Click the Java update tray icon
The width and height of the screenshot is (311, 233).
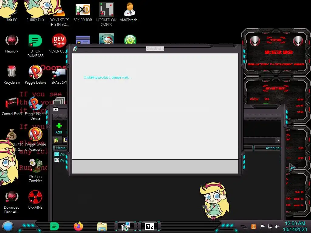[x=254, y=226]
